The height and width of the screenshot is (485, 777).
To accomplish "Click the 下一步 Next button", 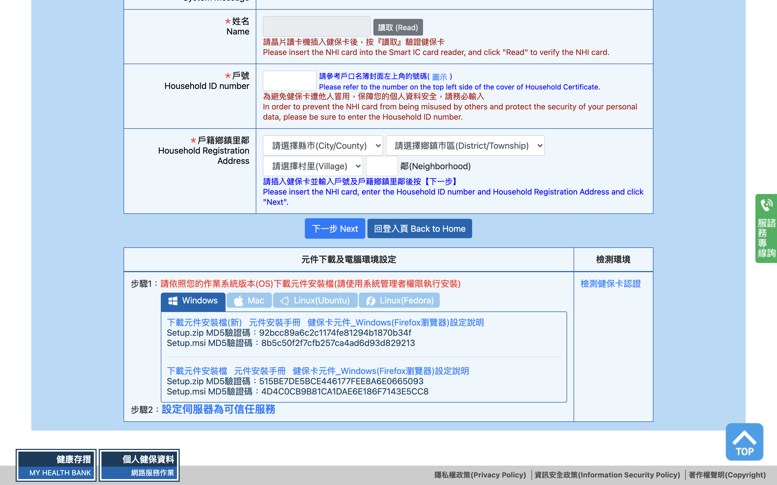I will point(335,229).
